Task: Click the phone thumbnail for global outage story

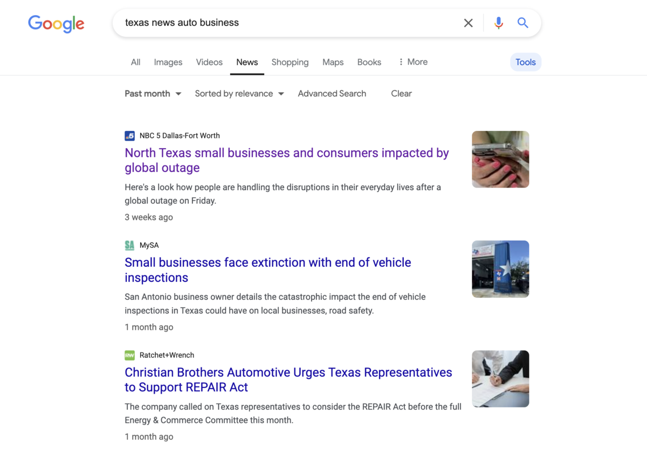Action: 500,160
